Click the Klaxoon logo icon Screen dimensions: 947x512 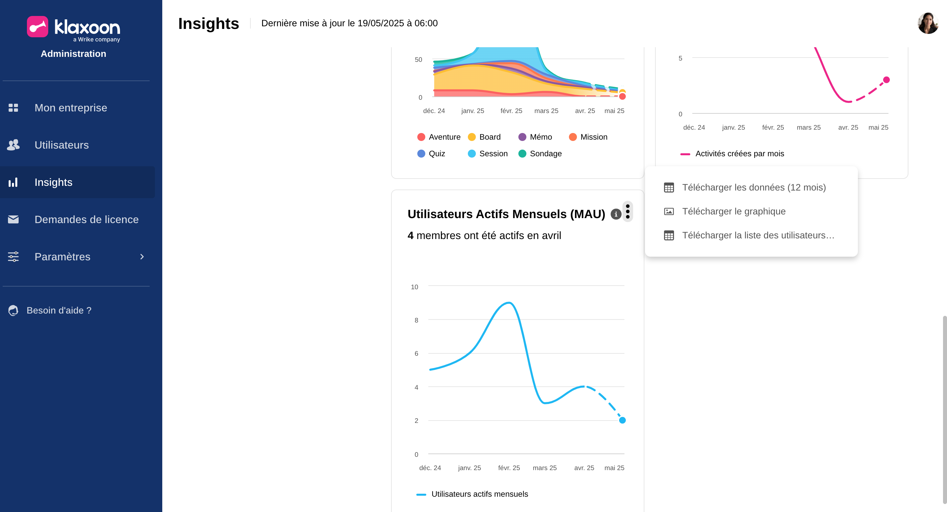point(38,27)
